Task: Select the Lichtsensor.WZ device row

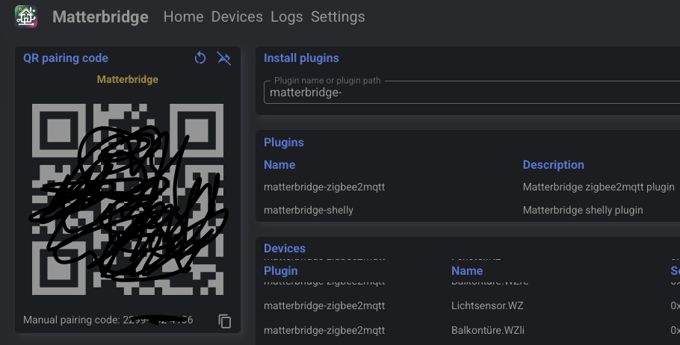Action: point(487,305)
